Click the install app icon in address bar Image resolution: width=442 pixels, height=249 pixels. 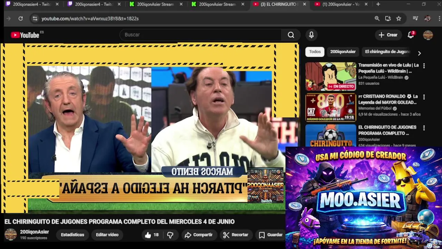click(388, 19)
